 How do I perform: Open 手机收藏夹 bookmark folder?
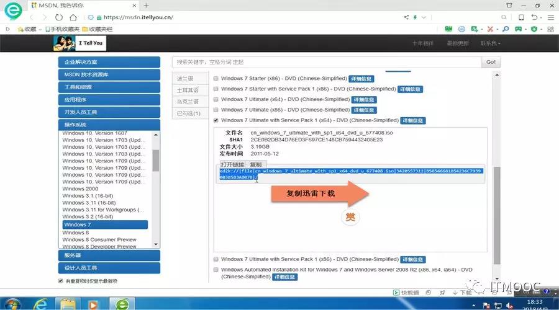62,29
